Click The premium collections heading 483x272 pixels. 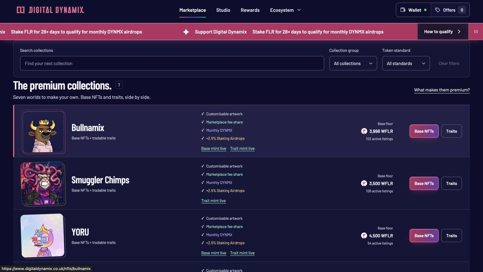62,85
